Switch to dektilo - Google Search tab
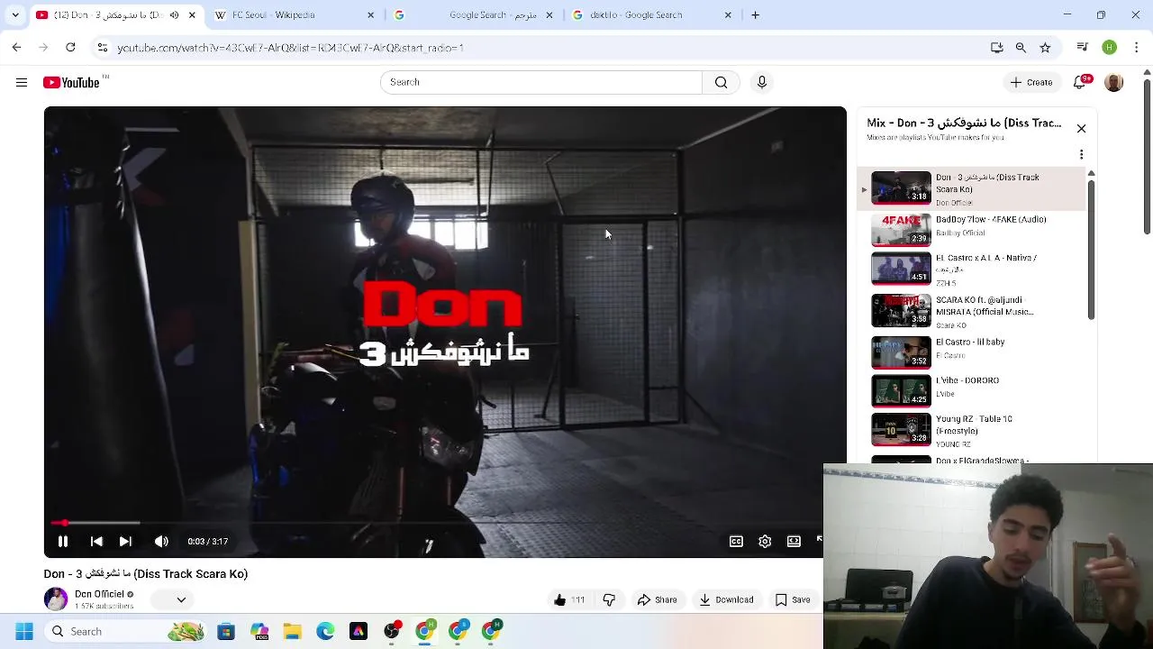This screenshot has width=1153, height=649. pos(653,14)
